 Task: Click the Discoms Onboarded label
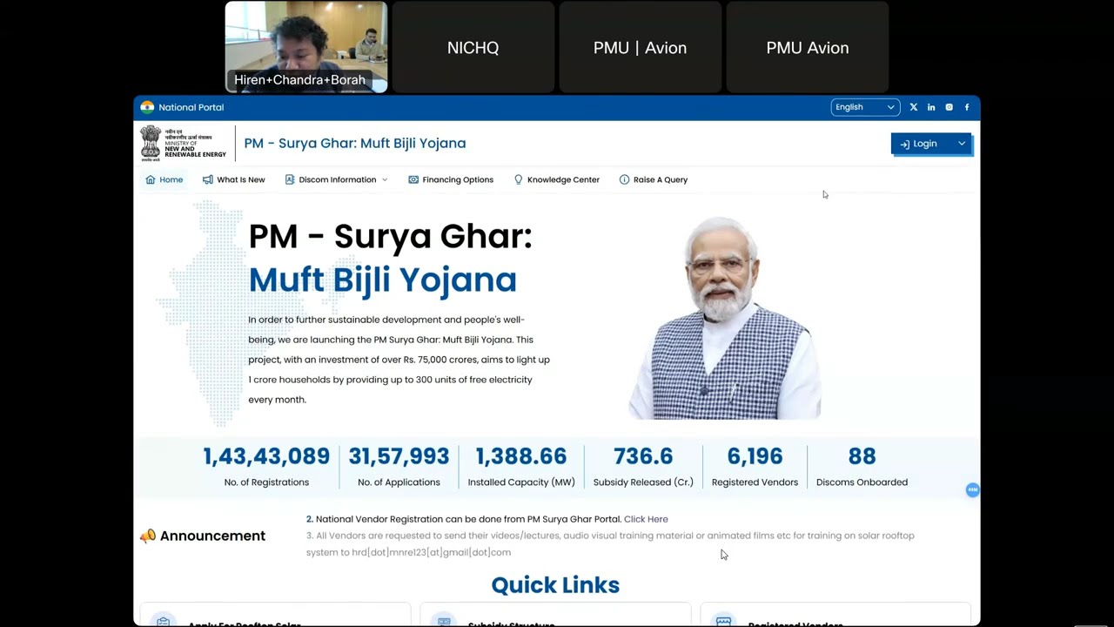point(862,482)
